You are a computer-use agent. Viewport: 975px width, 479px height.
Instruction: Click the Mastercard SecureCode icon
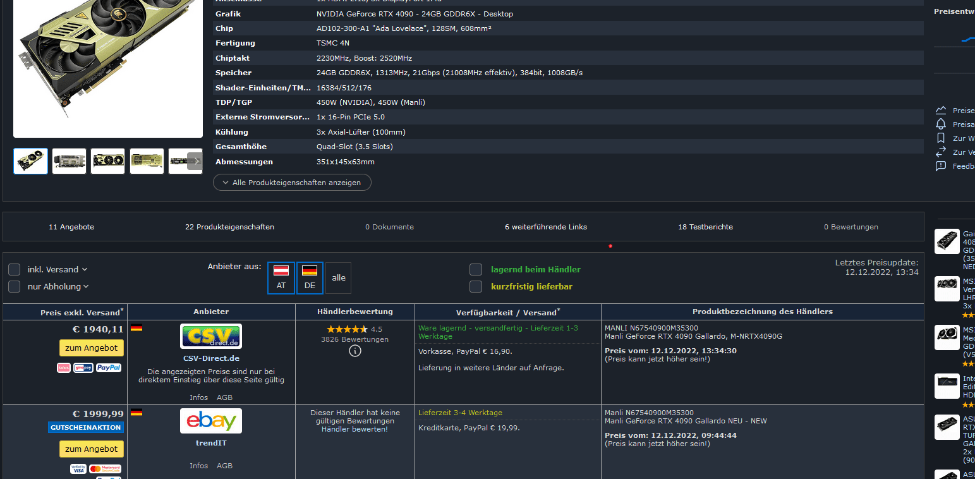point(105,469)
